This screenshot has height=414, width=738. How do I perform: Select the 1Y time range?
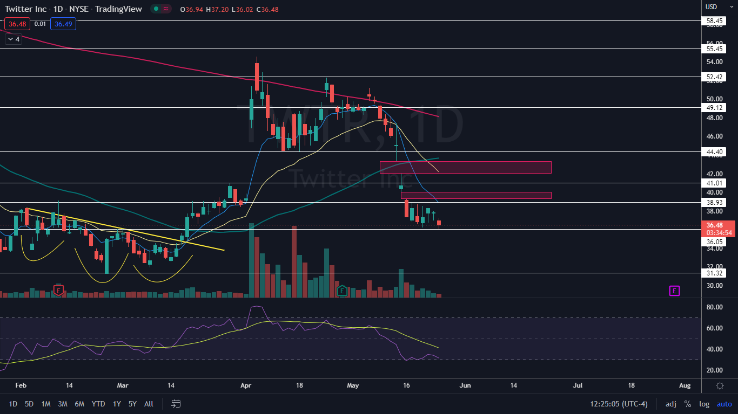[x=117, y=404]
